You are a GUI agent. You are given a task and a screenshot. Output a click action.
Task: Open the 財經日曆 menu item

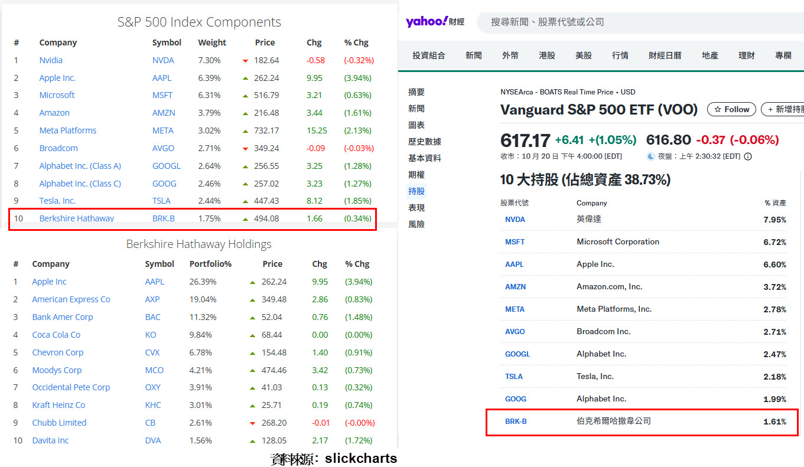[665, 54]
